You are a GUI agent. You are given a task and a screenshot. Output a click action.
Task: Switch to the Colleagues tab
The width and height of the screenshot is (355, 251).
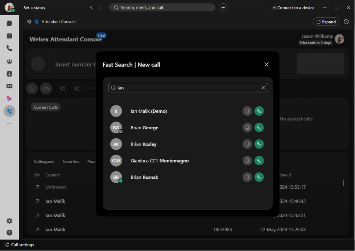point(44,162)
